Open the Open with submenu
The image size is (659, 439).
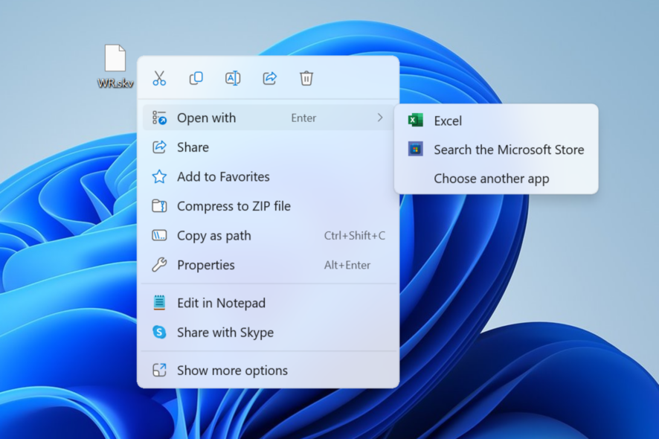point(269,118)
